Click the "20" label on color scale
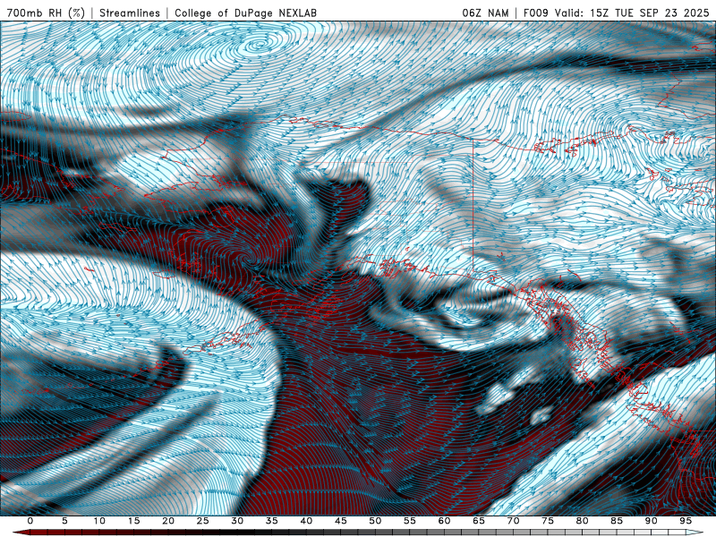The height and width of the screenshot is (537, 716). pos(168,521)
